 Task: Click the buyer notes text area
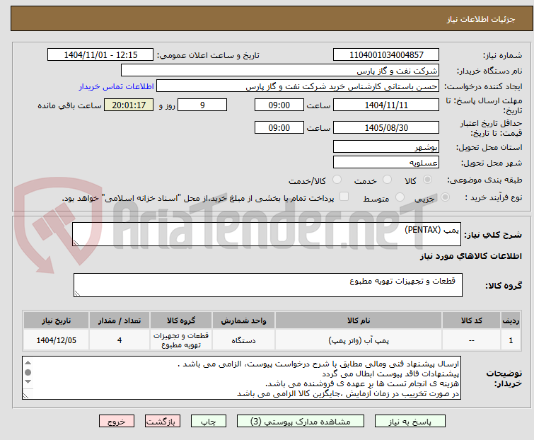pos(241,378)
